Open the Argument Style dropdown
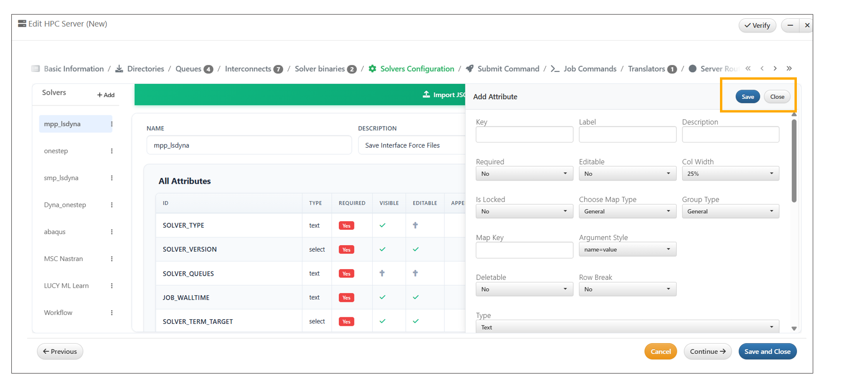Screen dimensions: 847x390 tap(627, 249)
